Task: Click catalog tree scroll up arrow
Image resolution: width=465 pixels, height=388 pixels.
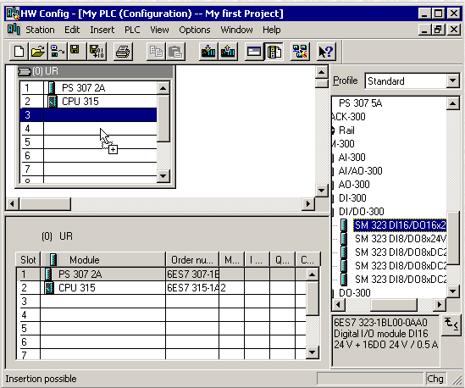Action: [452, 103]
